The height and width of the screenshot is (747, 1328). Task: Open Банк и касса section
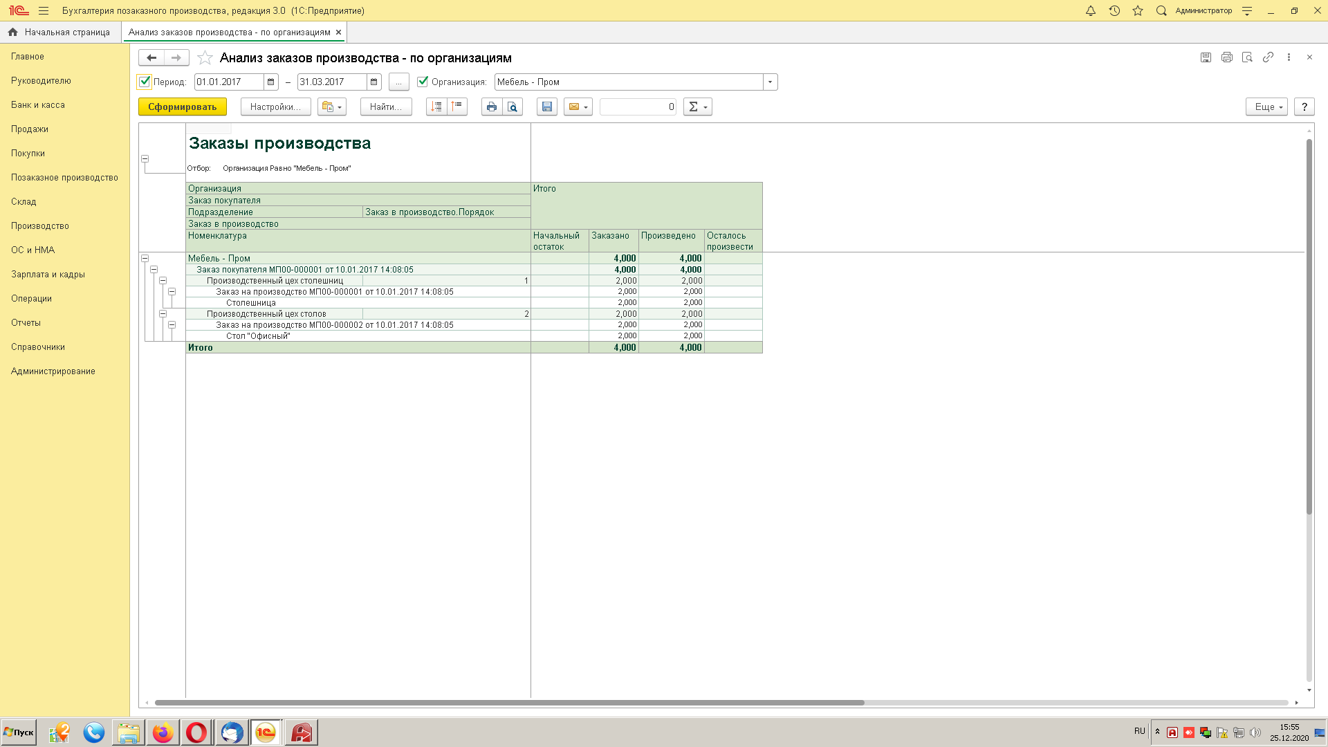pos(38,104)
